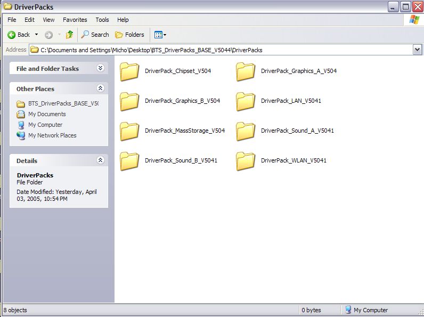
Task: Minimize the DriverPacks window
Action: coord(393,6)
